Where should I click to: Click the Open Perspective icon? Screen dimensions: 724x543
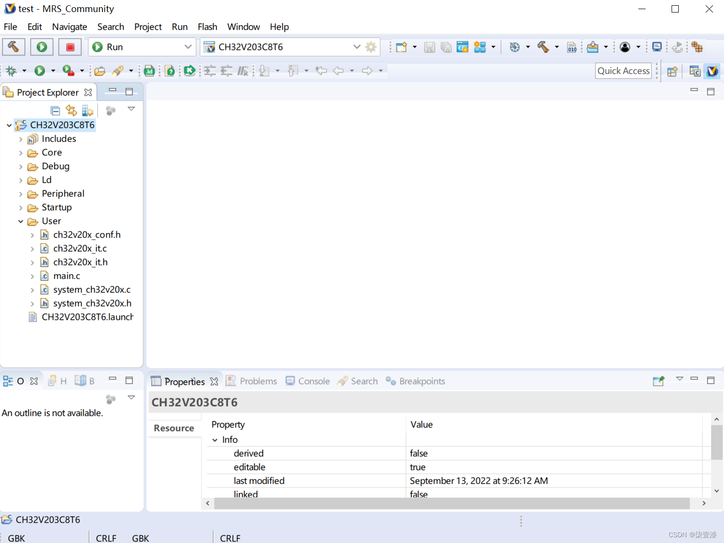(672, 71)
